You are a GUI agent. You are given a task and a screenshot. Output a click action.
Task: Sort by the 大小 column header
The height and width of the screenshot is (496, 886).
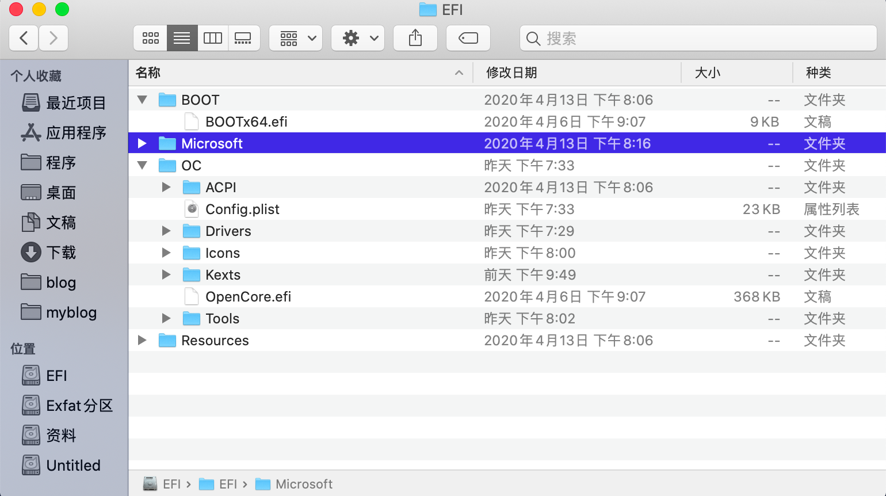[x=737, y=73]
